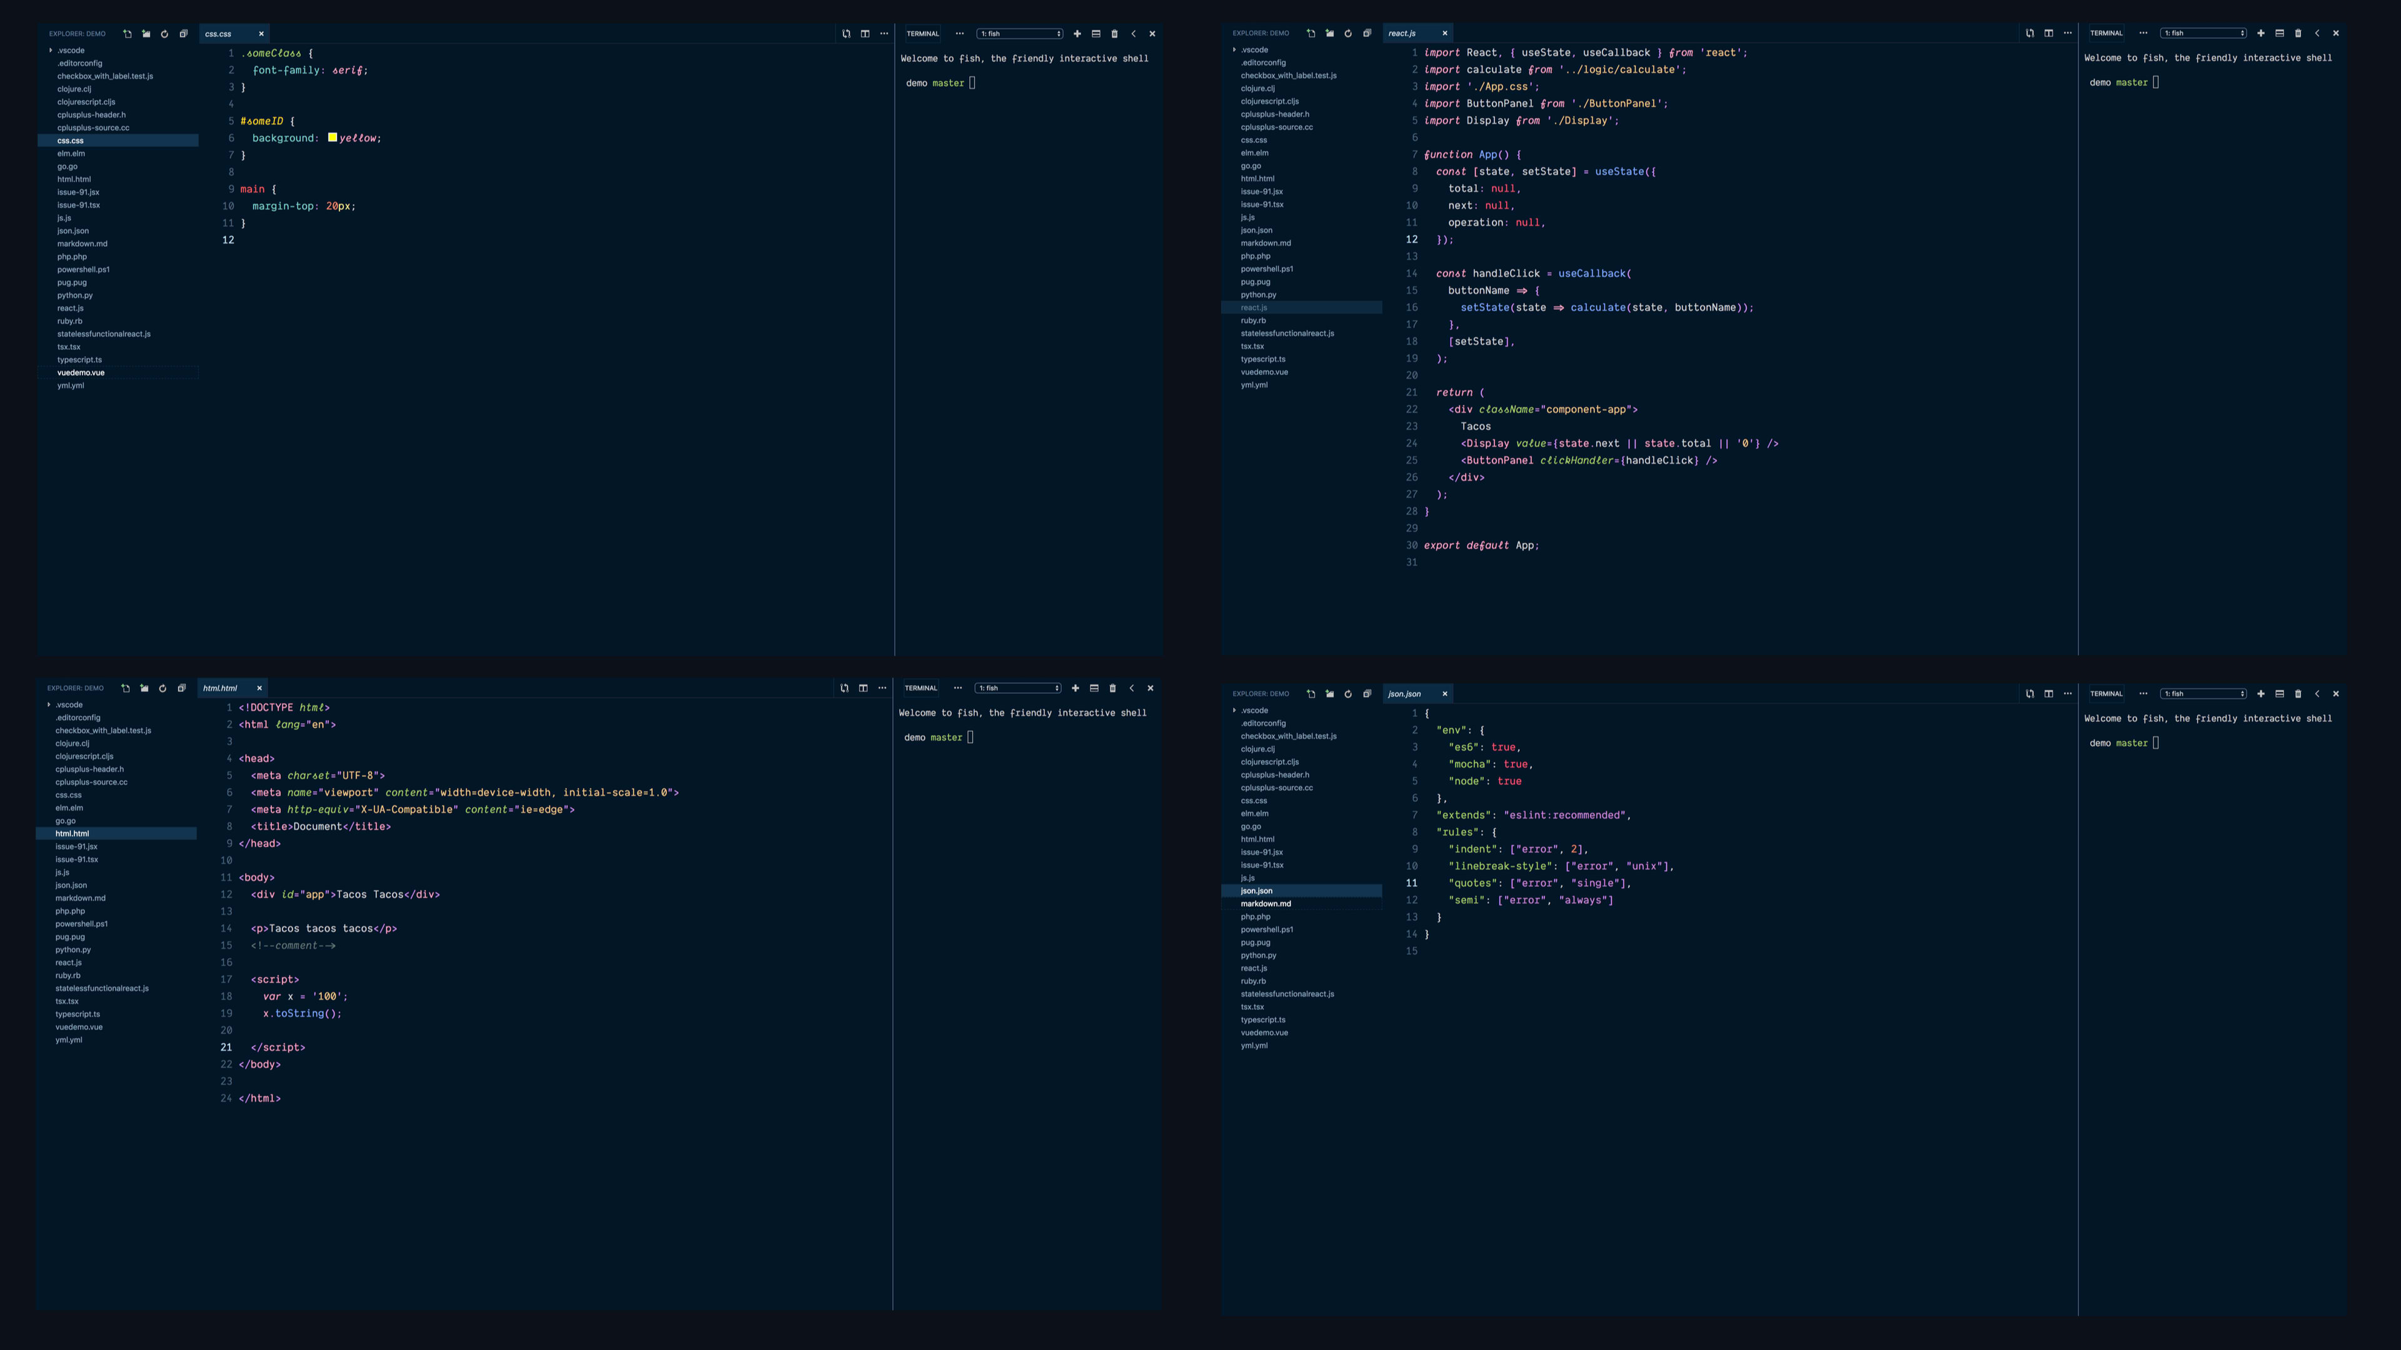Close the react.js tab

click(1445, 32)
